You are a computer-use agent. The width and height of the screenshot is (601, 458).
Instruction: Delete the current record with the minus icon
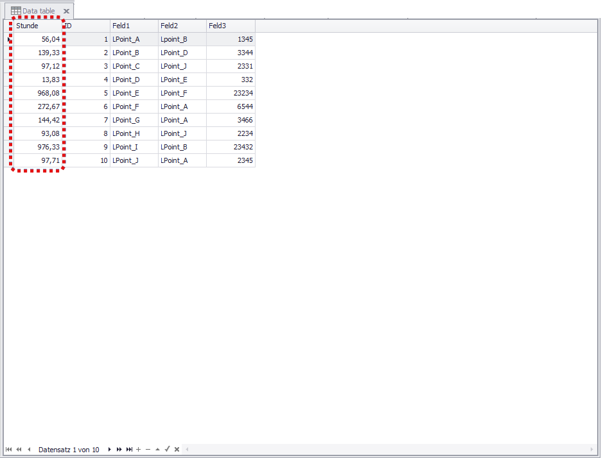(148, 449)
